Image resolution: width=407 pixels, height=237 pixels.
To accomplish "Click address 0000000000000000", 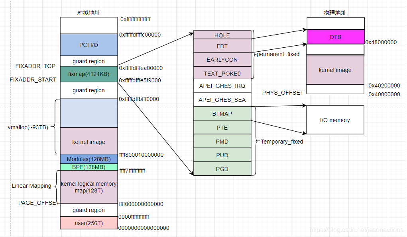I will coord(144,228).
